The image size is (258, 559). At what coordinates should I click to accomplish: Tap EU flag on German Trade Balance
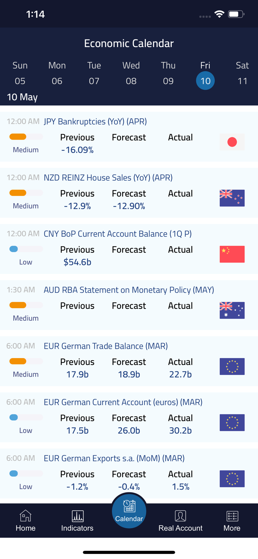[232, 366]
